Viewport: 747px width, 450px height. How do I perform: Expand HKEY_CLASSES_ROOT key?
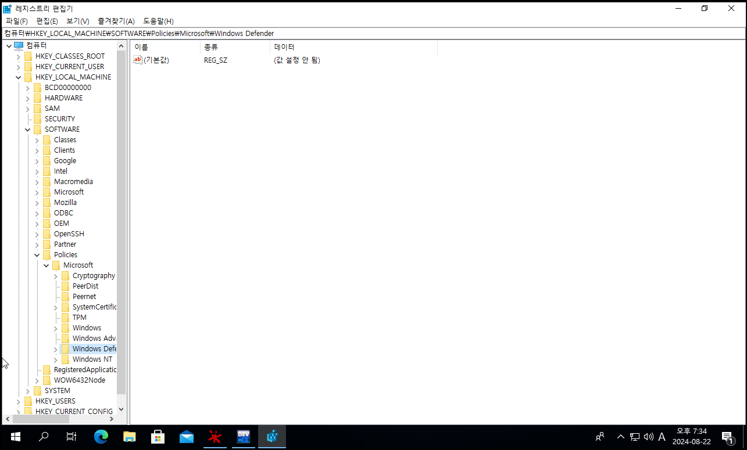click(x=19, y=56)
